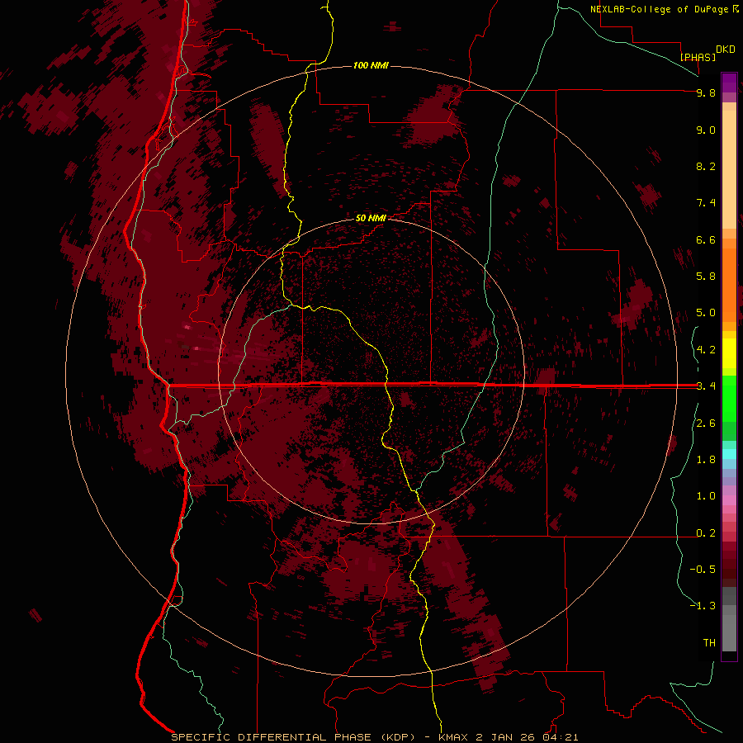743x743 pixels.
Task: Select the "7.4" scale value
Action: click(x=706, y=203)
